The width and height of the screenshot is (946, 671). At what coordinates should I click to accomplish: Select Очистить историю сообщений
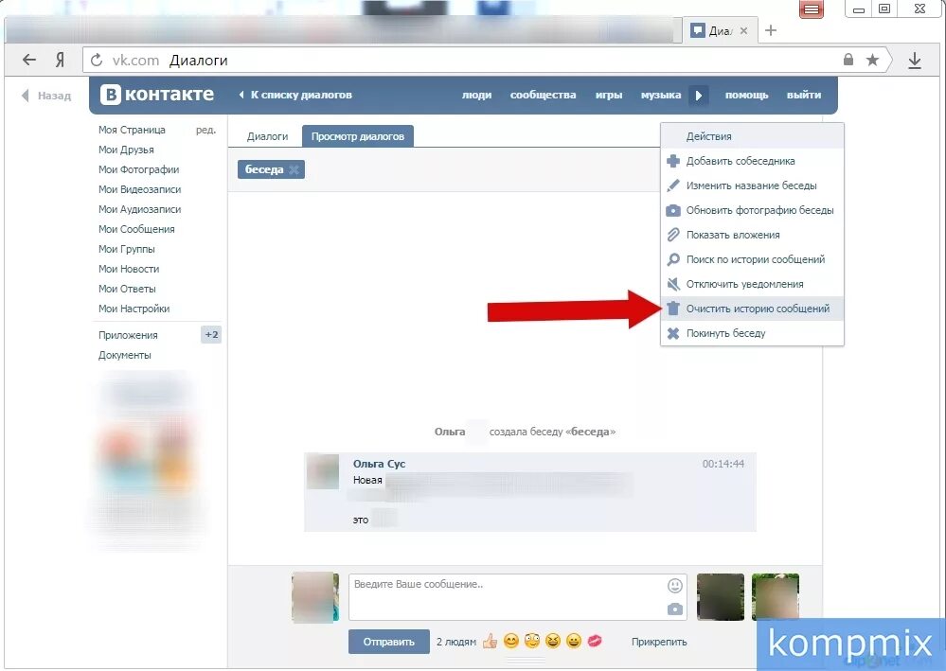click(752, 309)
